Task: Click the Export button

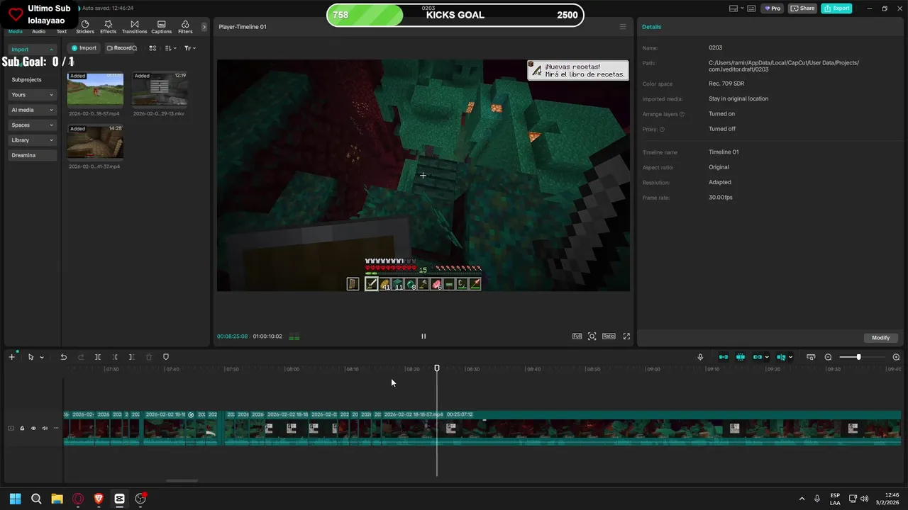Action: click(x=836, y=8)
